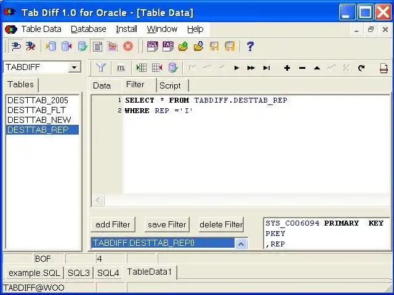Open the Table Data menu
The height and width of the screenshot is (295, 394).
click(41, 29)
